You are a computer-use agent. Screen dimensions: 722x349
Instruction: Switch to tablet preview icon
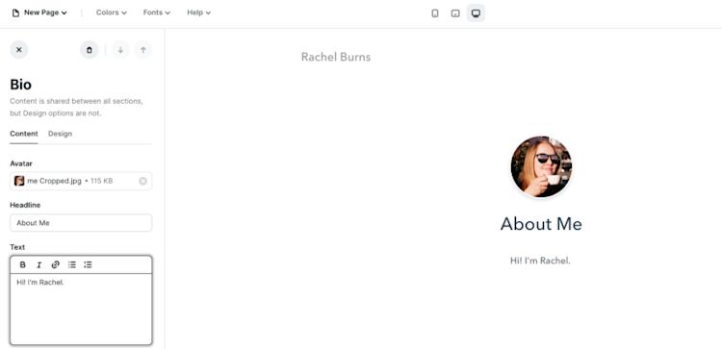coord(455,13)
